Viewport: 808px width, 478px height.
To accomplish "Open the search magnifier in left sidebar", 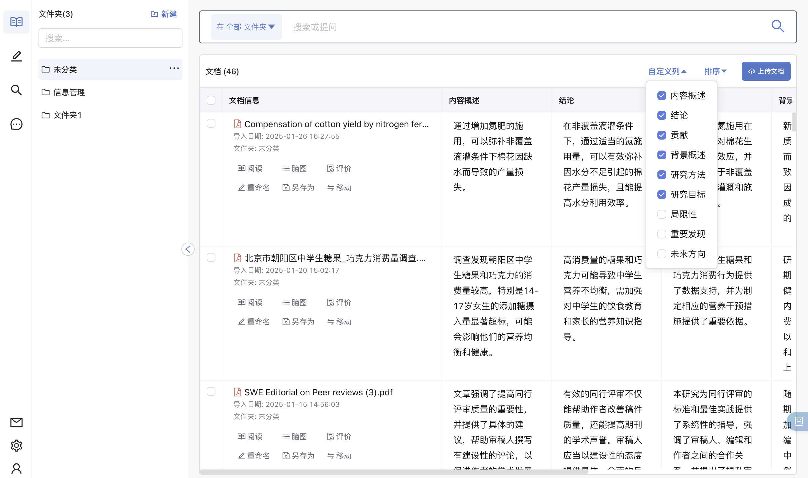I will click(x=16, y=90).
